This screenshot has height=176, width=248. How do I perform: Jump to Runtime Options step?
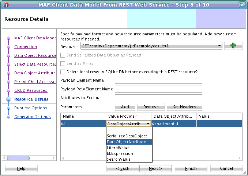[x=31, y=108]
